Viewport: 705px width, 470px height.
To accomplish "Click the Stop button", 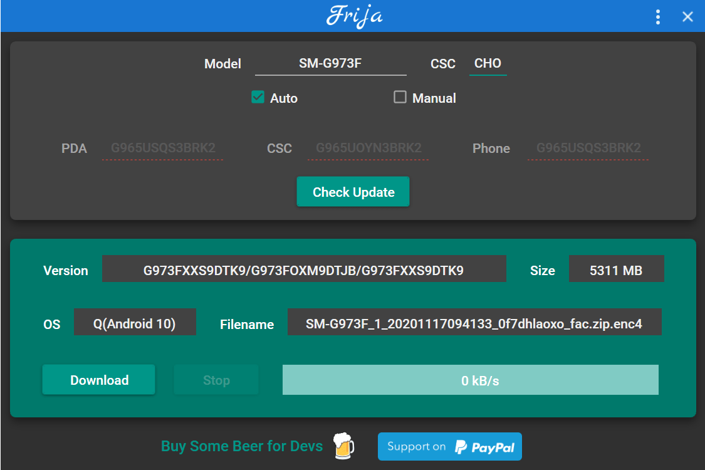I will 216,380.
